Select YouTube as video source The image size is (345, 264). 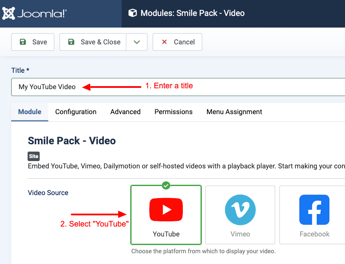(x=166, y=215)
